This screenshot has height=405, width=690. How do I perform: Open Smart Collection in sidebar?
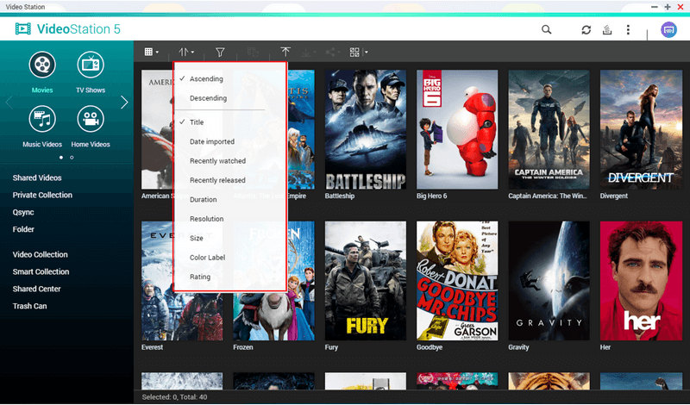pyautogui.click(x=41, y=271)
